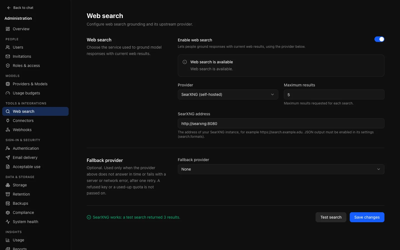Image resolution: width=400 pixels, height=250 pixels.
Task: Click the Providers & Models chip icon
Action: point(8,84)
